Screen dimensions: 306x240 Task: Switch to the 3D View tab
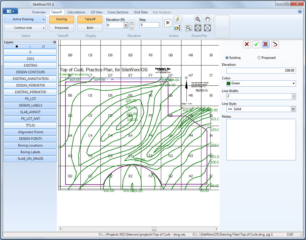(x=97, y=12)
